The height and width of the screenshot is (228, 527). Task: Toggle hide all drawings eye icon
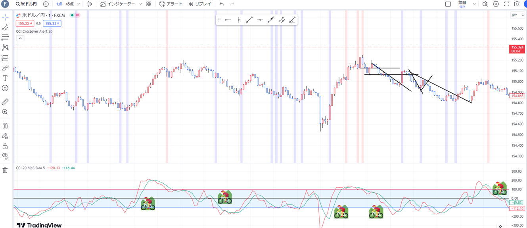click(5, 156)
